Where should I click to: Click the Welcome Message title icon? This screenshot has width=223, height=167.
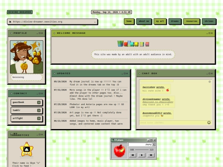pos(55,33)
